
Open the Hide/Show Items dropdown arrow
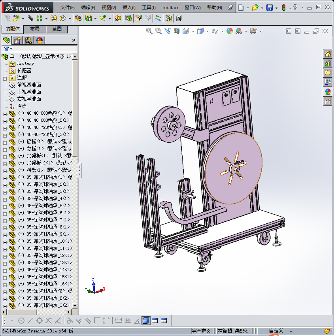point(222,32)
